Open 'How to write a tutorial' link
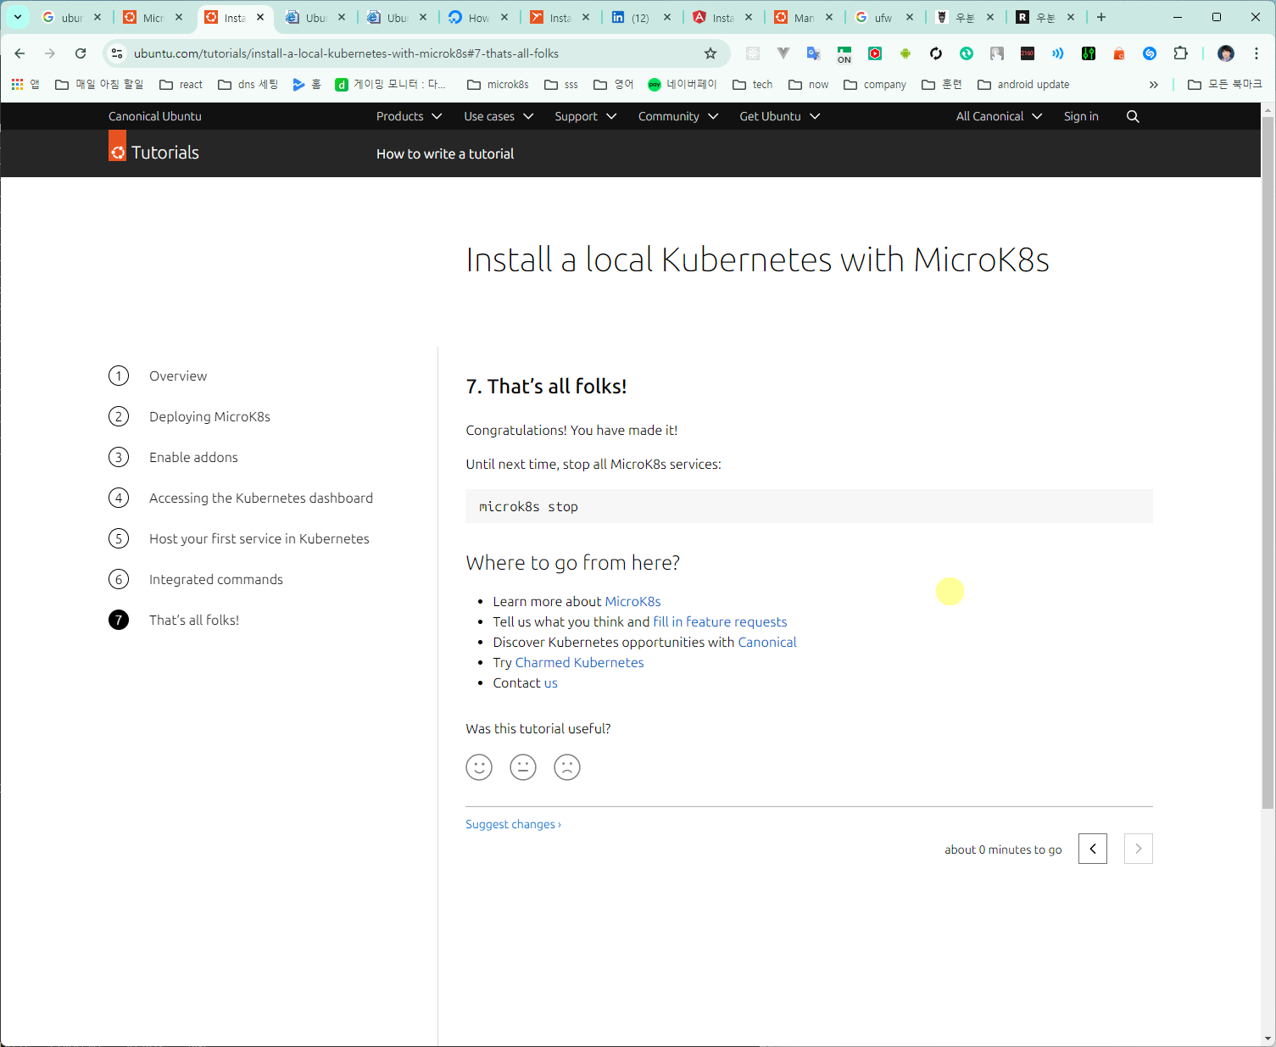The image size is (1276, 1047). click(445, 153)
